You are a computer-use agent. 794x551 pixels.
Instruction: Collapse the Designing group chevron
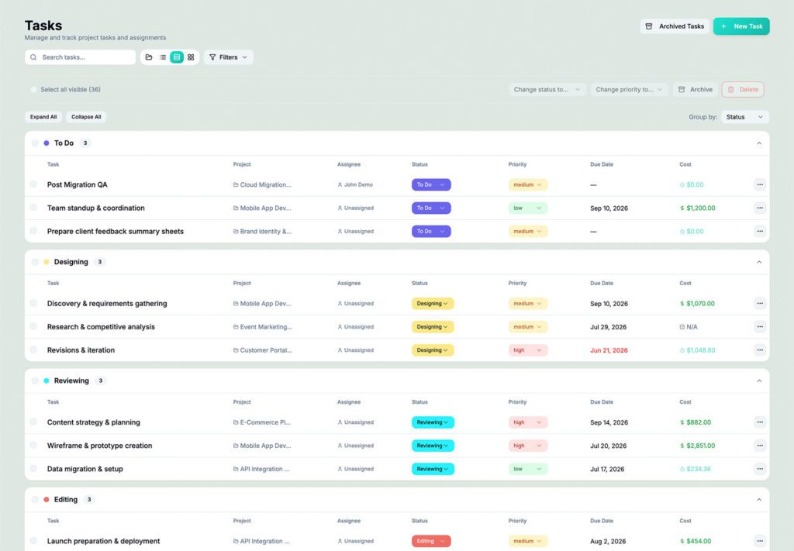(x=759, y=262)
